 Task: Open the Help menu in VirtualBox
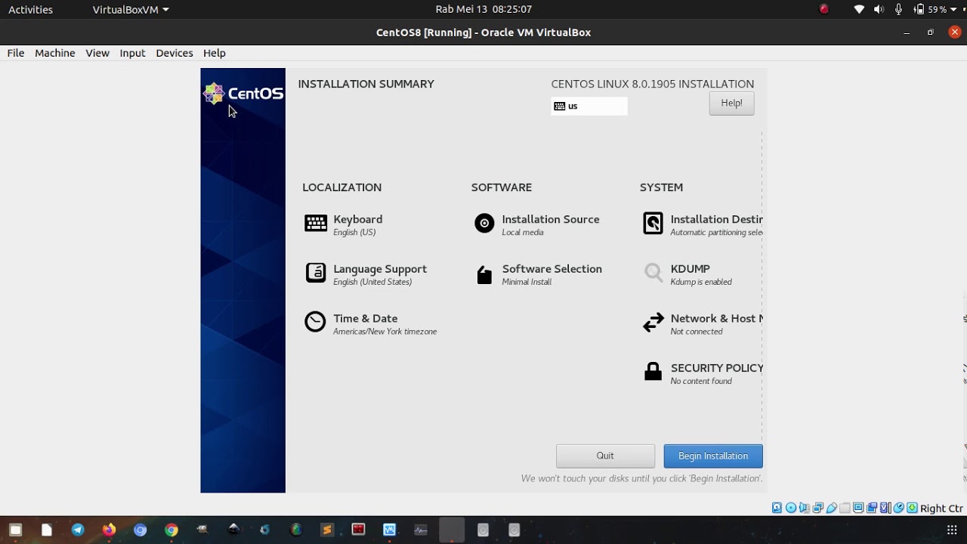tap(215, 53)
